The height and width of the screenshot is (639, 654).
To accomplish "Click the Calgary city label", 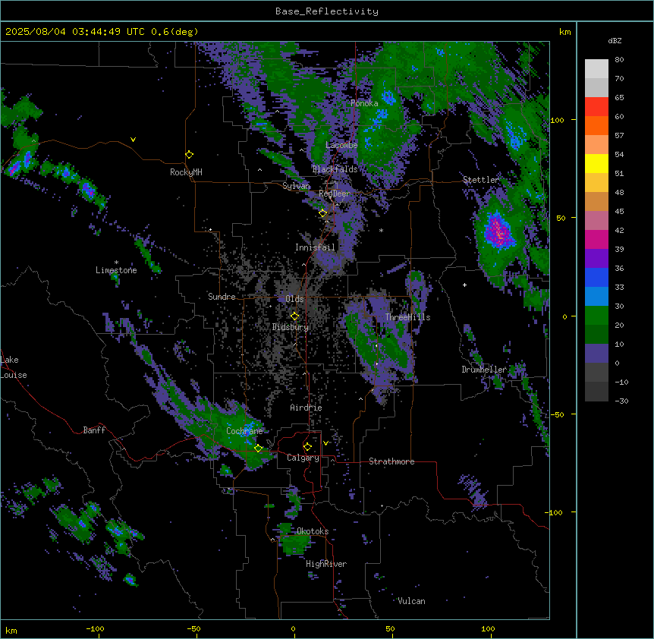I will pos(303,458).
